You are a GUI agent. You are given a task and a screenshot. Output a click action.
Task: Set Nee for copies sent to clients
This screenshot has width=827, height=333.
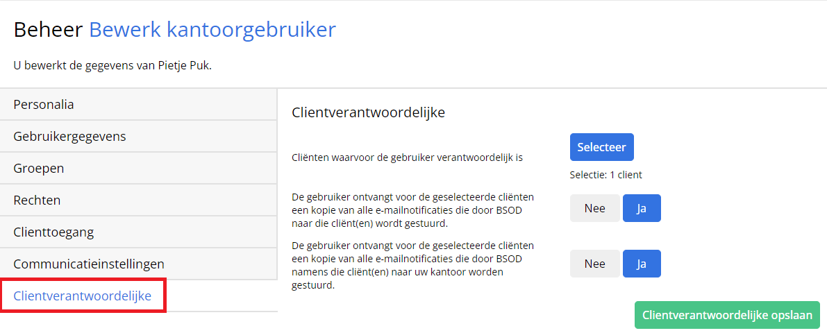click(x=594, y=208)
